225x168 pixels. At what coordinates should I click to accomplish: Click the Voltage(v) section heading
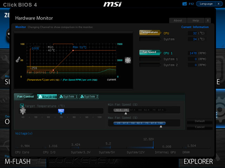pos(24,133)
